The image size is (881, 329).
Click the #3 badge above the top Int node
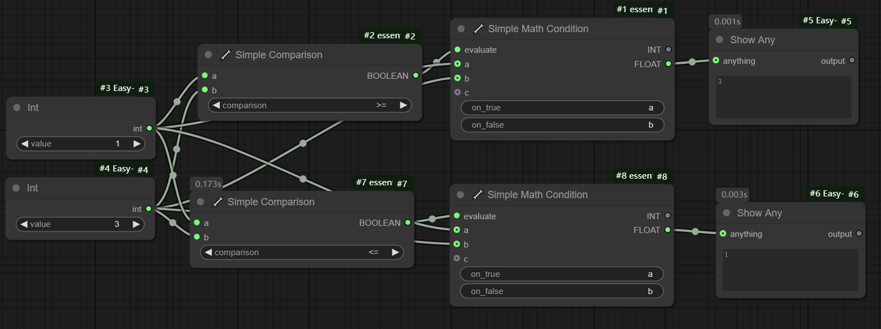[143, 89]
